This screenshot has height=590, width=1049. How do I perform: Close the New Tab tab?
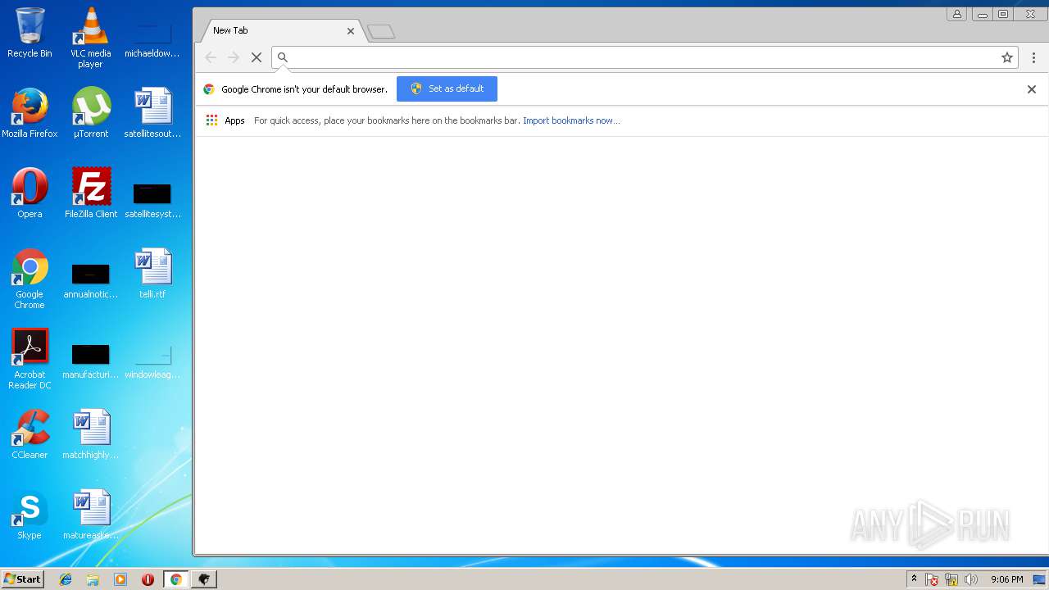pos(351,30)
